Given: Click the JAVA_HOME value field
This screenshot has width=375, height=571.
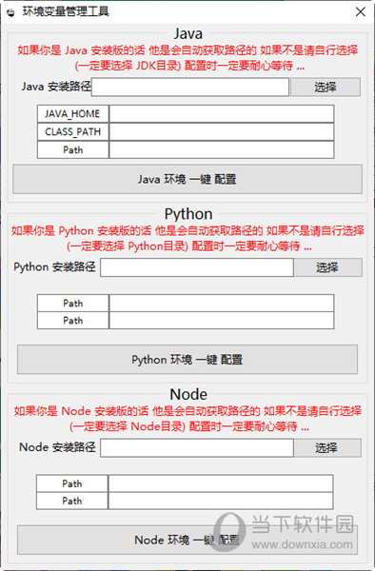Looking at the screenshot, I should pyautogui.click(x=222, y=114).
